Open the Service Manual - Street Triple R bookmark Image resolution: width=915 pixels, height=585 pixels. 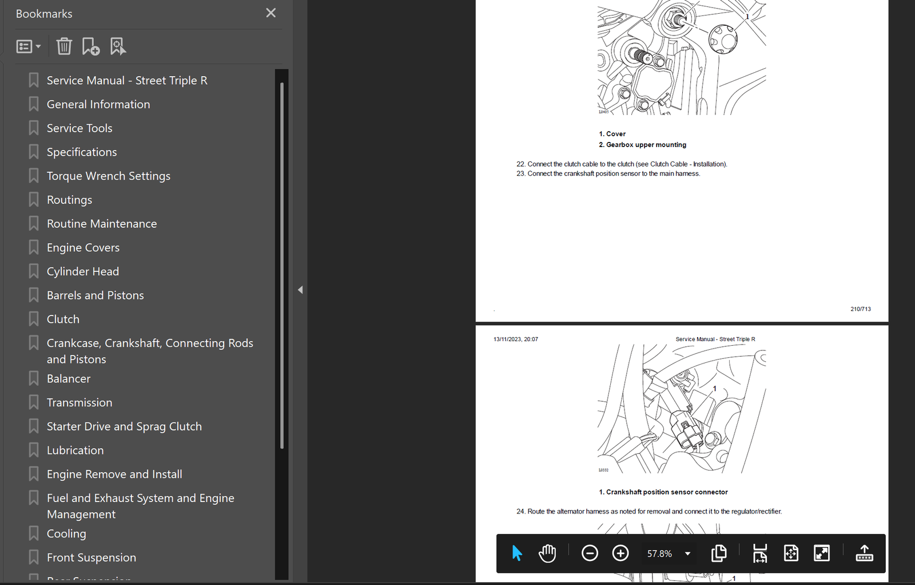[127, 81]
